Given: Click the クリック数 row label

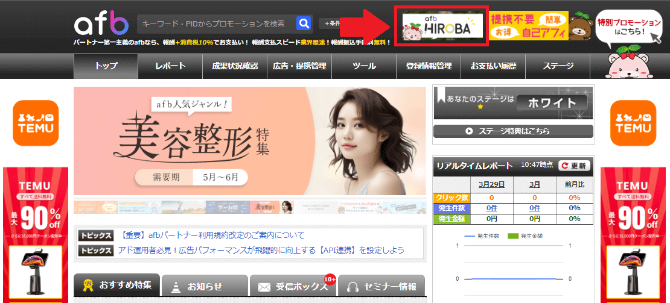Looking at the screenshot, I should (452, 198).
